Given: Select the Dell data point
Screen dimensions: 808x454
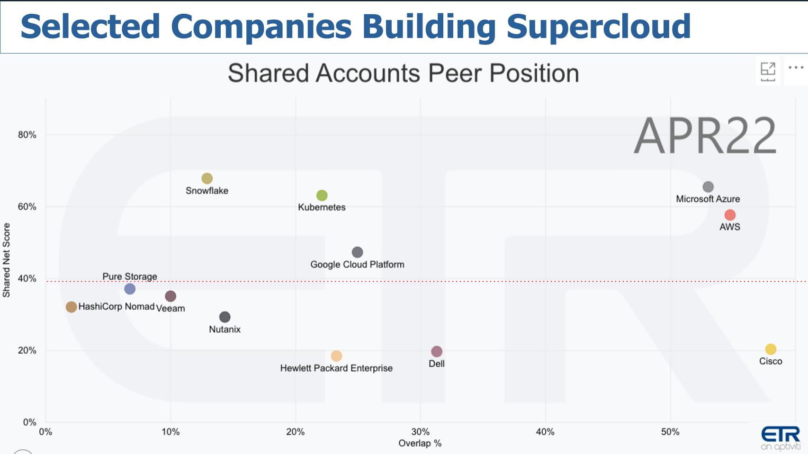Looking at the screenshot, I should [x=436, y=351].
